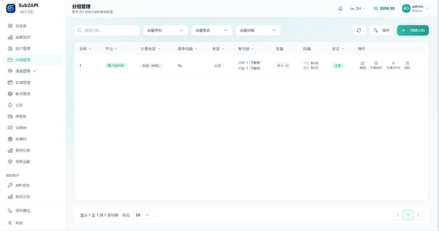439x231 pixels.
Task: Click the $0.02 today usage value
Action: click(x=315, y=63)
